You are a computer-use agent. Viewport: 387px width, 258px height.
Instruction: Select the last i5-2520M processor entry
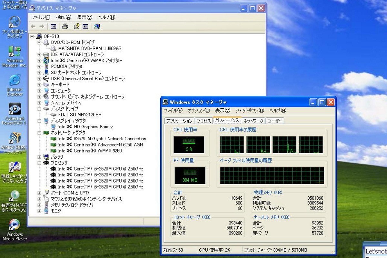click(x=101, y=187)
